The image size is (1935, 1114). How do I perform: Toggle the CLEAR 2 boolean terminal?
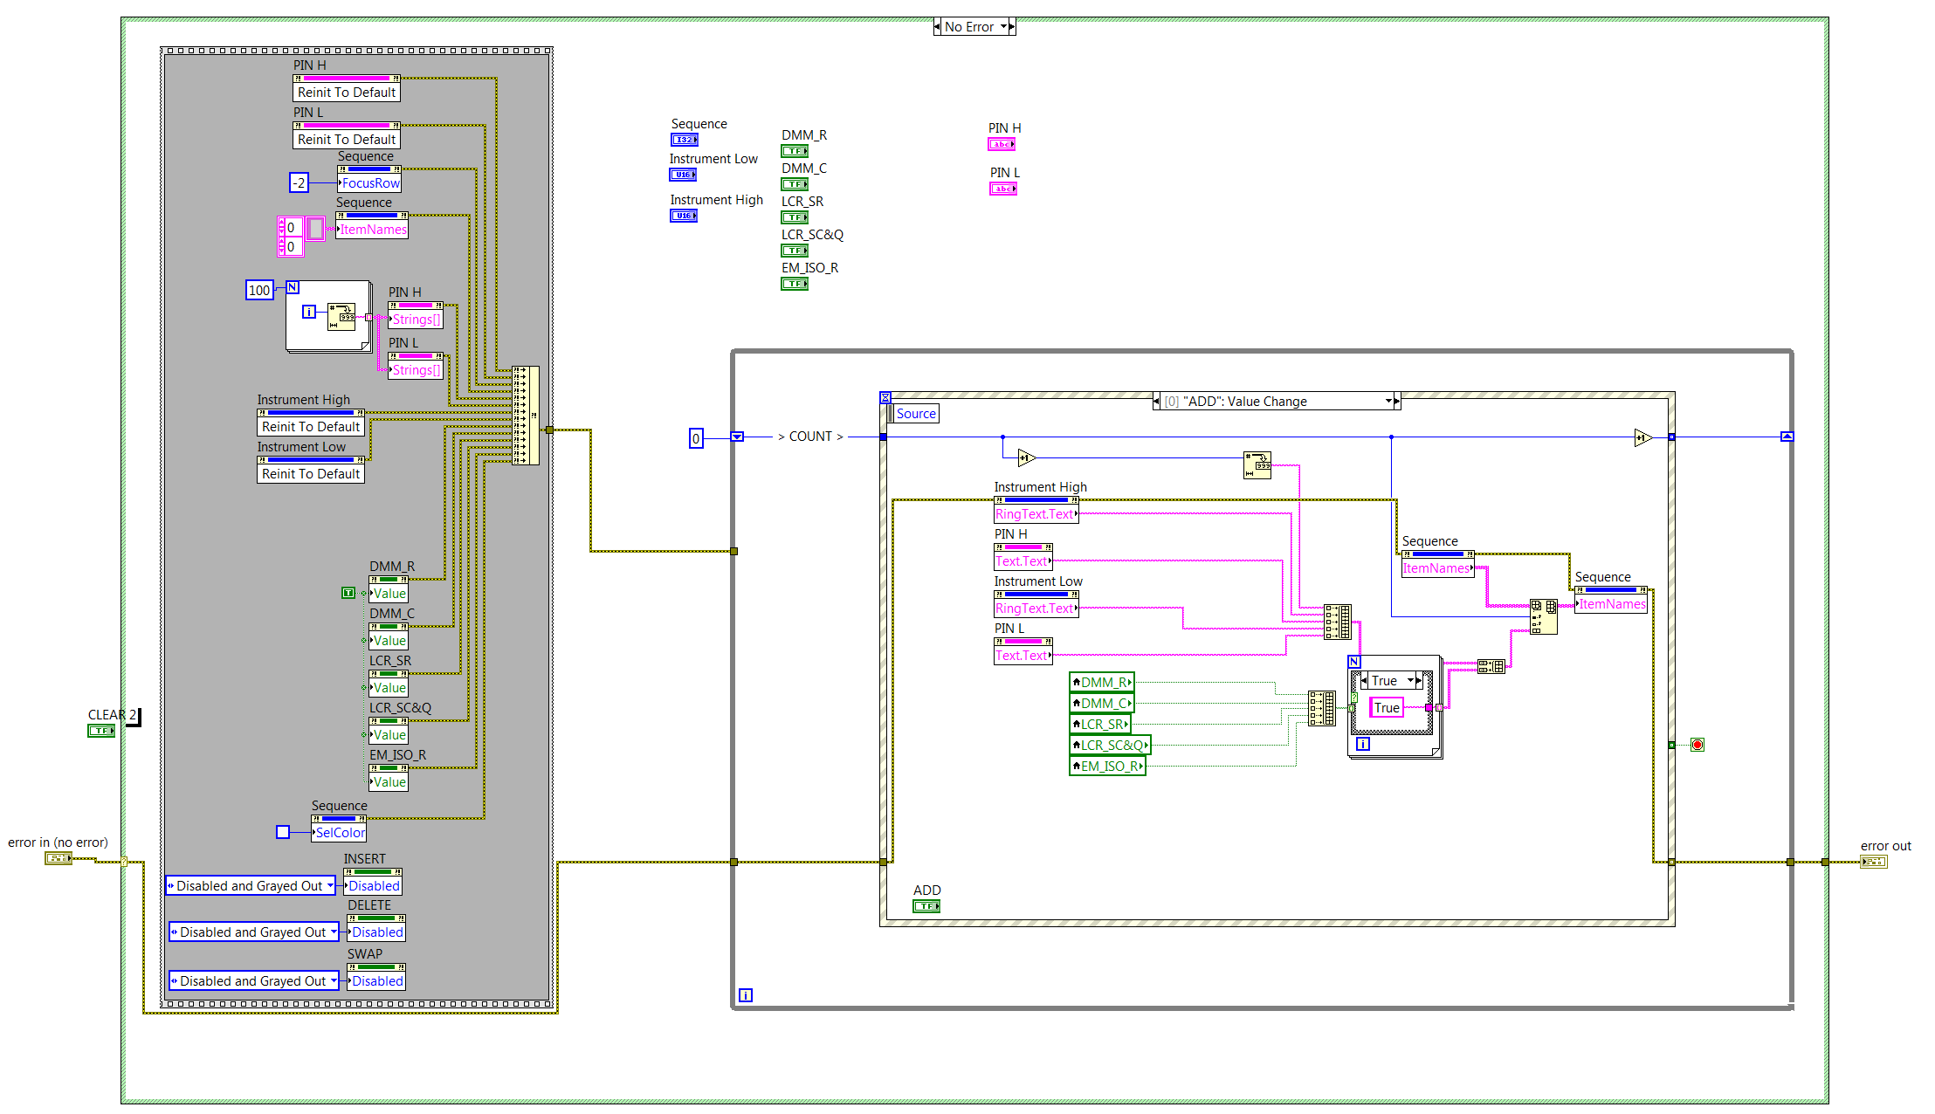coord(101,731)
